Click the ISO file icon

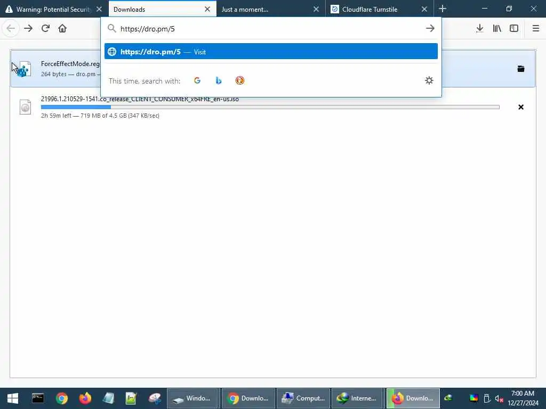click(x=25, y=107)
